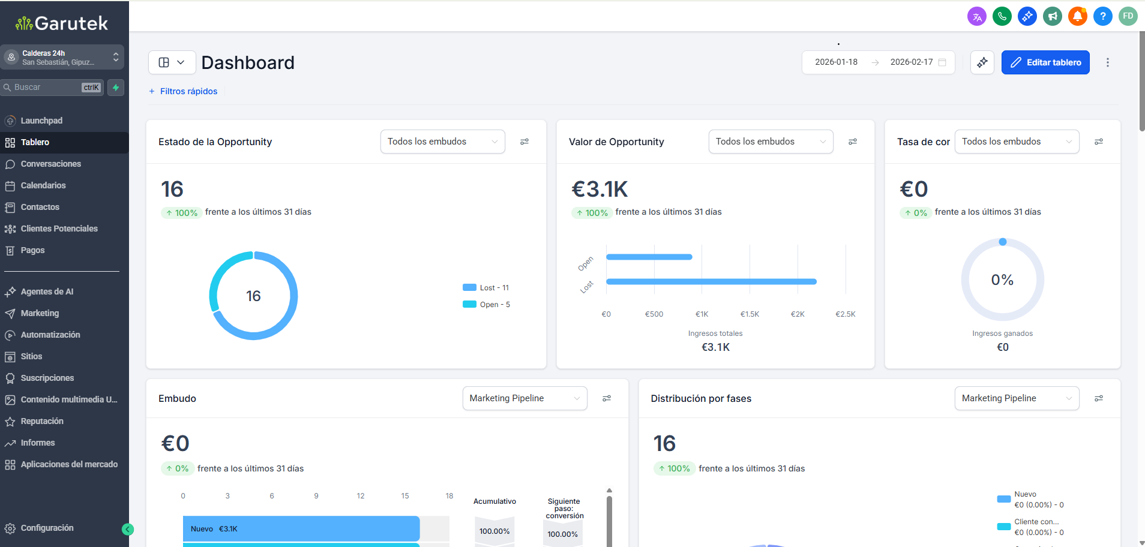Open the phone dialer icon
The image size is (1145, 547).
tap(1002, 16)
